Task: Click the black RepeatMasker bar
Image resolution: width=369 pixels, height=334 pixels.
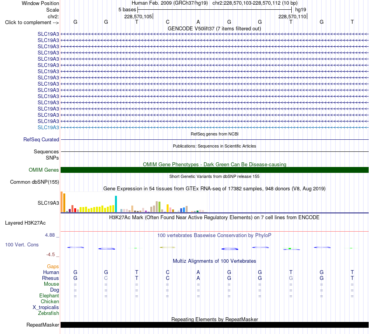Action: [x=214, y=325]
